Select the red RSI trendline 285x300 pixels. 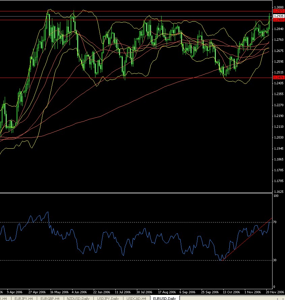(247, 239)
